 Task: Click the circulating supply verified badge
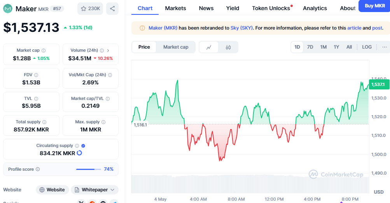pos(83,146)
